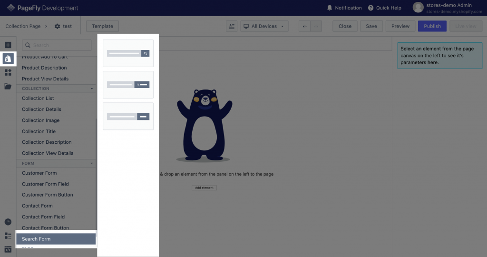This screenshot has height=257, width=487.
Task: Choose search form with magnifier icon button
Action: tap(128, 53)
